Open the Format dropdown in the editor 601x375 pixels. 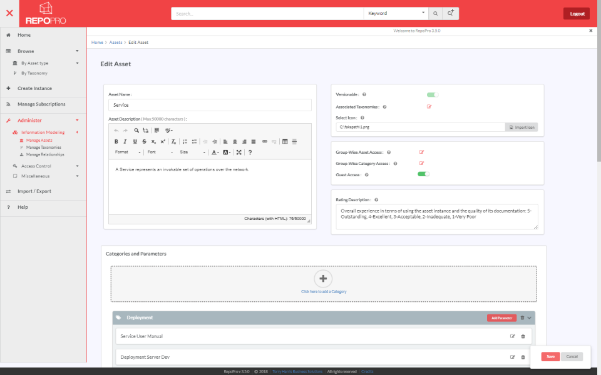[125, 151]
